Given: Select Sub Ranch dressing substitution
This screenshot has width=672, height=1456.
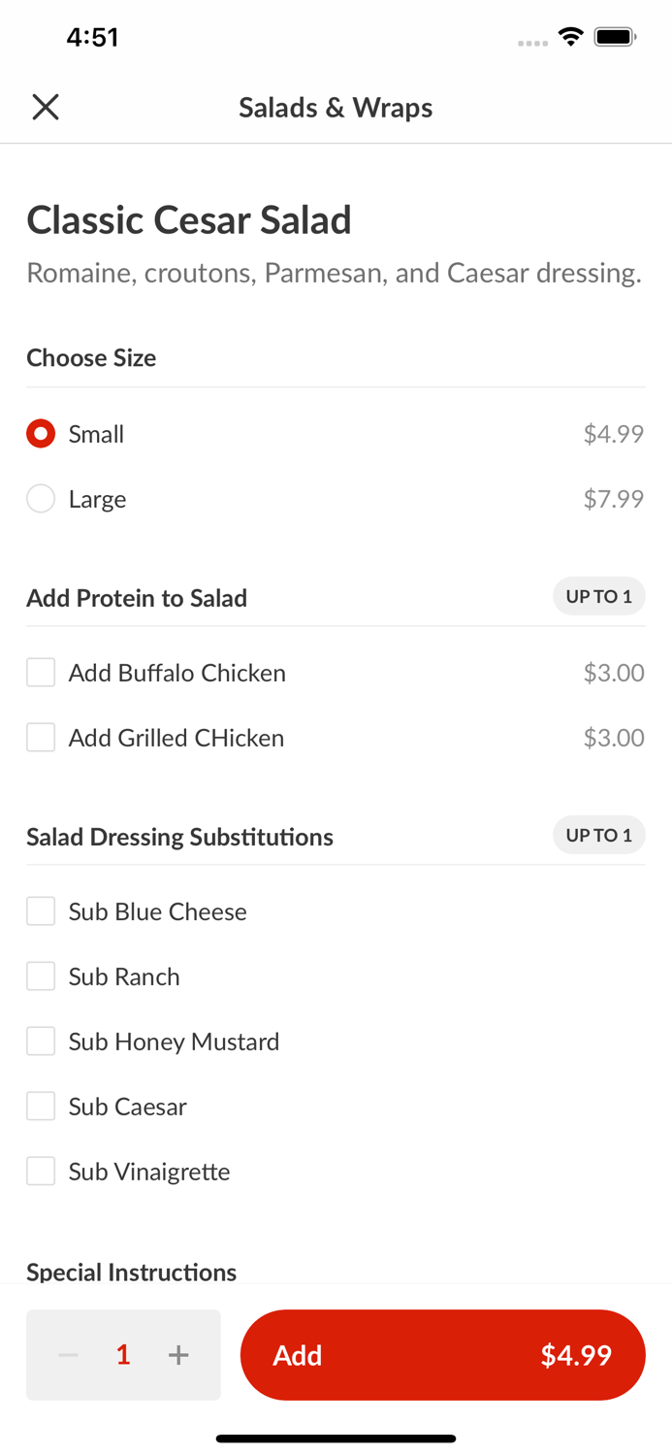Looking at the screenshot, I should tap(41, 976).
